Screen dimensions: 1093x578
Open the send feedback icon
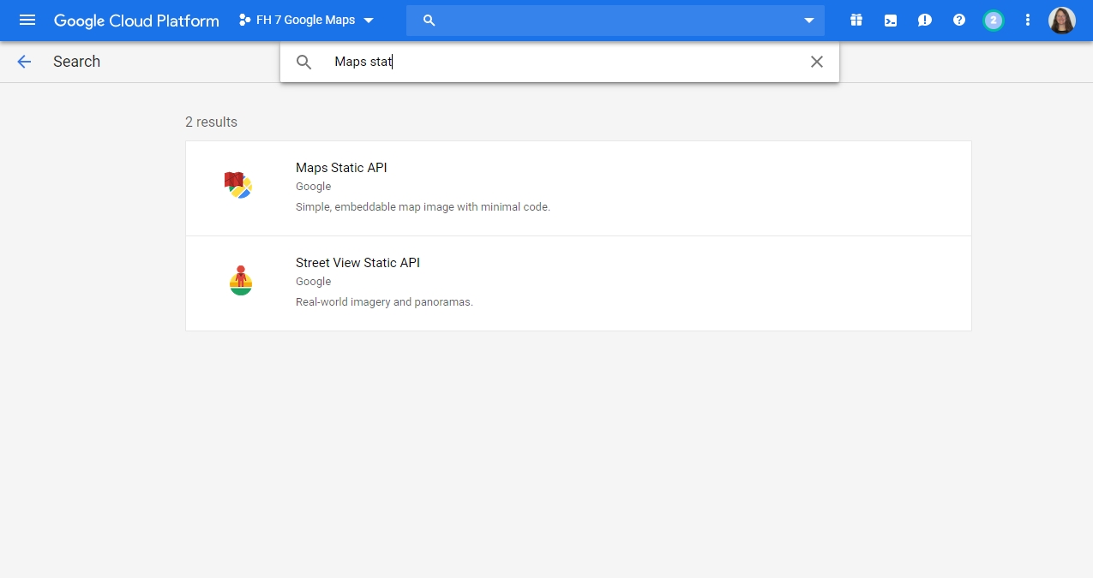pyautogui.click(x=925, y=21)
